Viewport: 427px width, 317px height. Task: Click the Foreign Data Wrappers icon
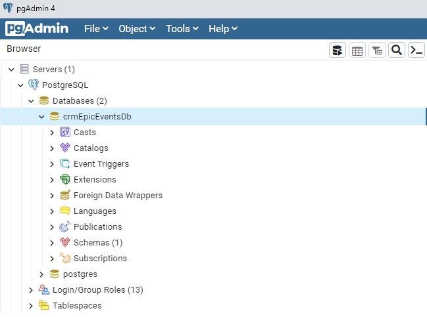(x=65, y=195)
